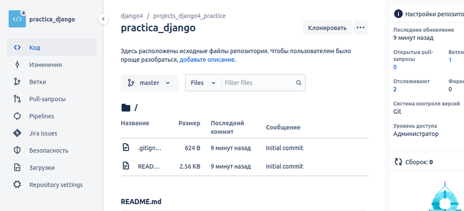Image resolution: width=464 pixels, height=211 pixels.
Task: Open Pull-запросы in the sidebar
Action: pyautogui.click(x=52, y=99)
